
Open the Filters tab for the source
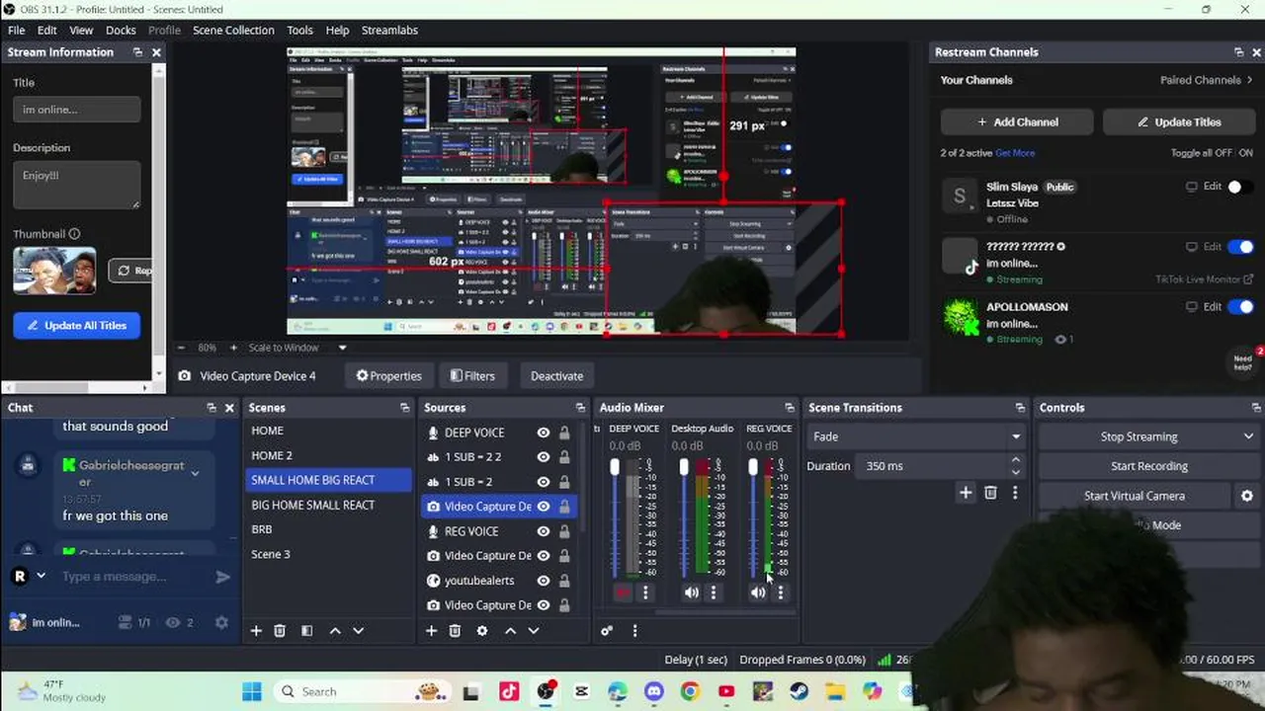472,375
